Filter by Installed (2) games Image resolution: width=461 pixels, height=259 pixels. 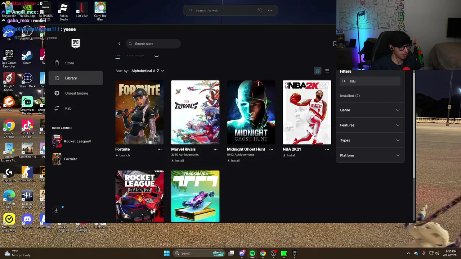pos(350,96)
